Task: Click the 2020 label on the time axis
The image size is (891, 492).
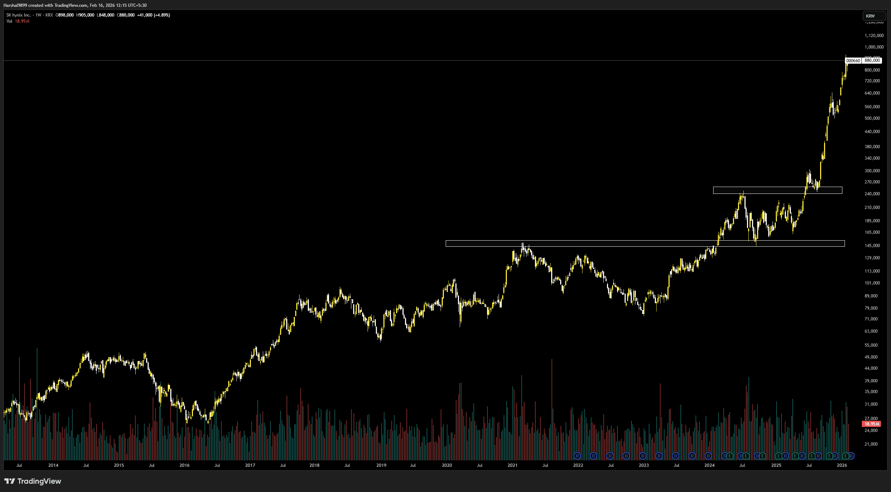Action: 447,465
